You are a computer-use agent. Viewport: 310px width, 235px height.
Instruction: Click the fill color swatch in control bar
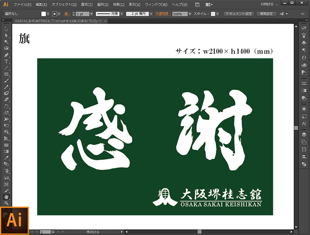(x=44, y=14)
